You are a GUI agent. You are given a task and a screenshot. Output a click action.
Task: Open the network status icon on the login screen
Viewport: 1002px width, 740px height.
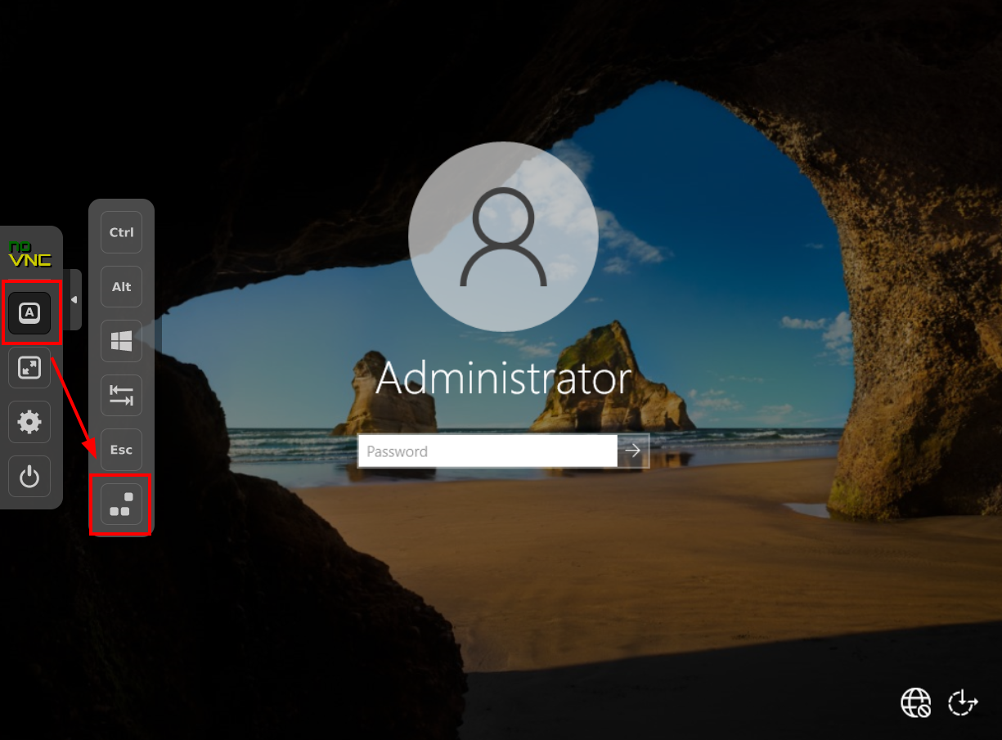[x=915, y=702]
